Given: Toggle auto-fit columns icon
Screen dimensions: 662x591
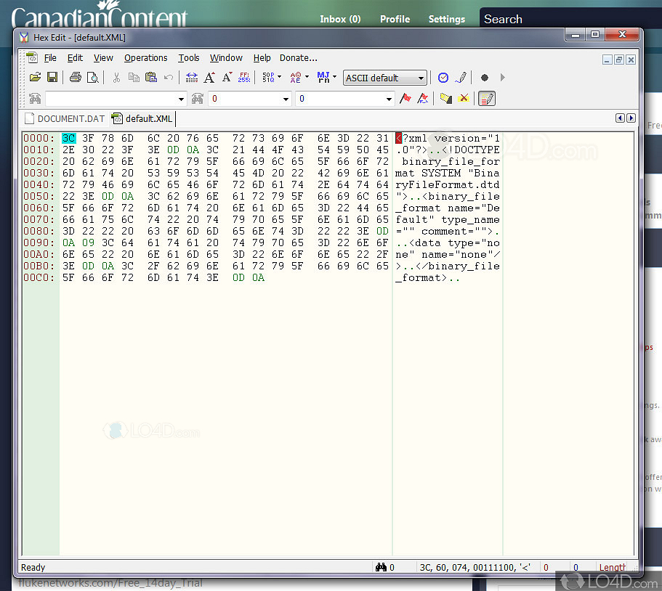Looking at the screenshot, I should (192, 78).
